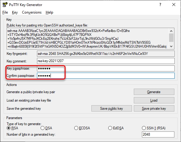Screen dimensions: 181x142
Task: Click the Save private key button
Action: [x=154, y=109]
